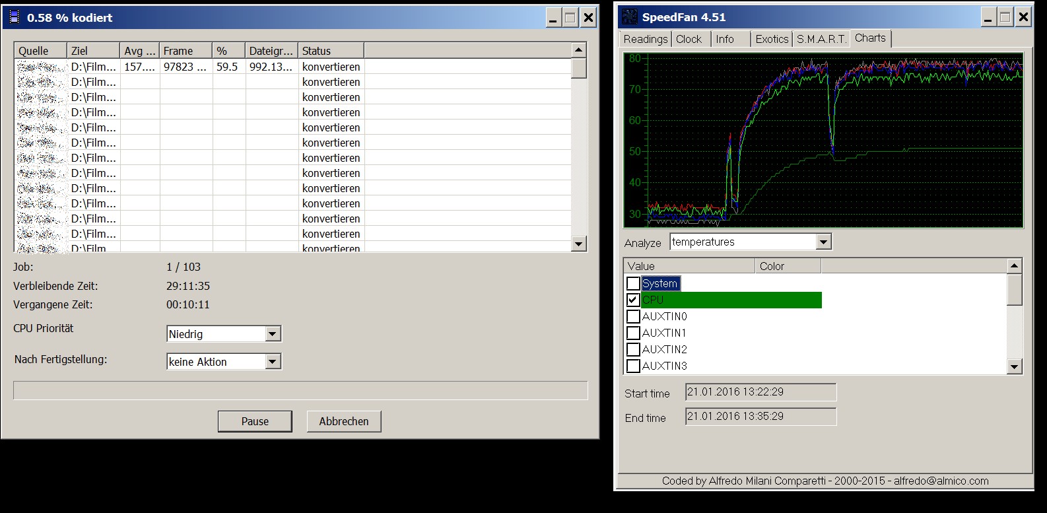1047x513 pixels.
Task: Click the 992.13... file size cell
Action: click(x=271, y=67)
